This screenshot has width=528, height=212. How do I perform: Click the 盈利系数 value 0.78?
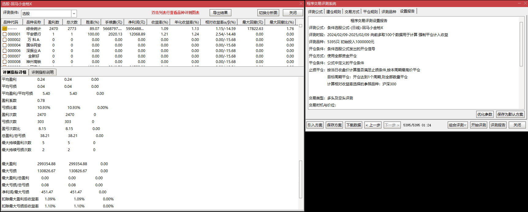(41, 100)
